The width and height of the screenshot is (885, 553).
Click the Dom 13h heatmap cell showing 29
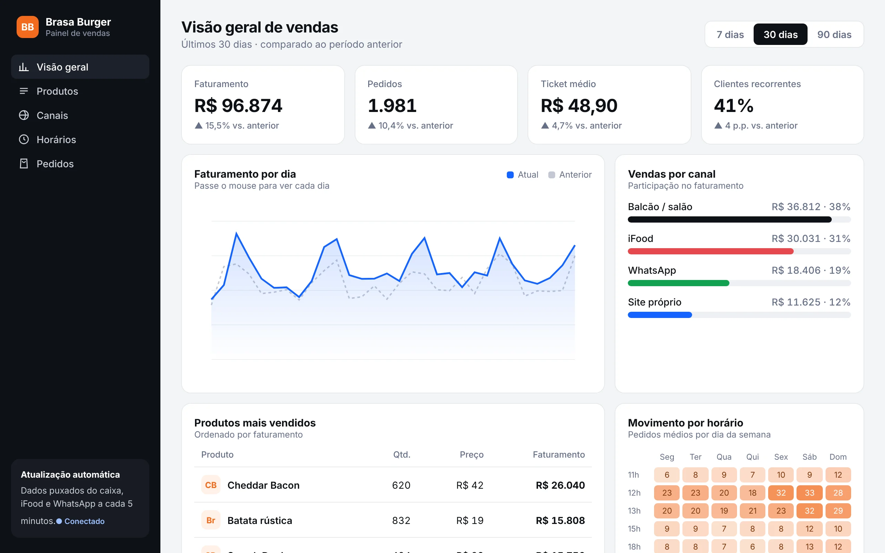click(838, 510)
